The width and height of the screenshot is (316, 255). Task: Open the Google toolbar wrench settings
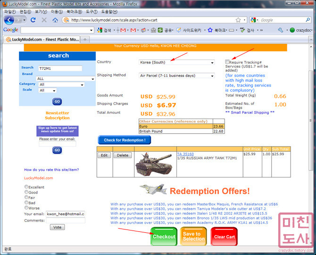pos(281,30)
